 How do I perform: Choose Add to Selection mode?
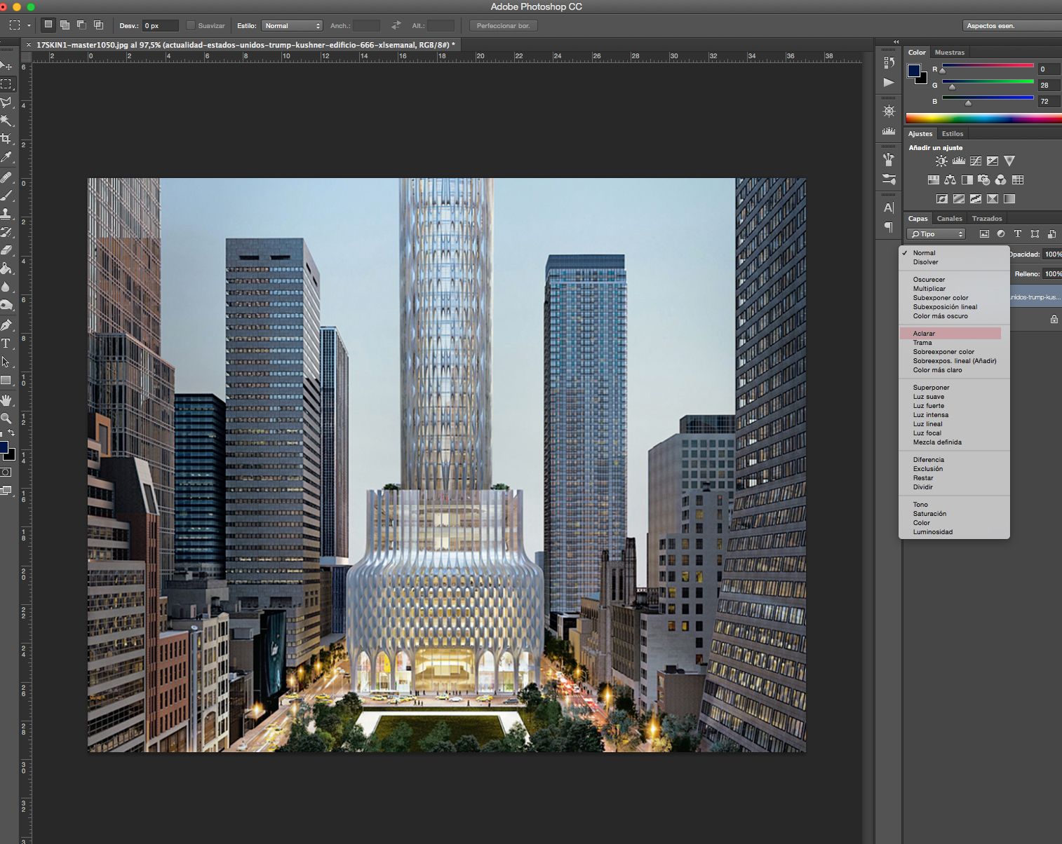tap(65, 25)
